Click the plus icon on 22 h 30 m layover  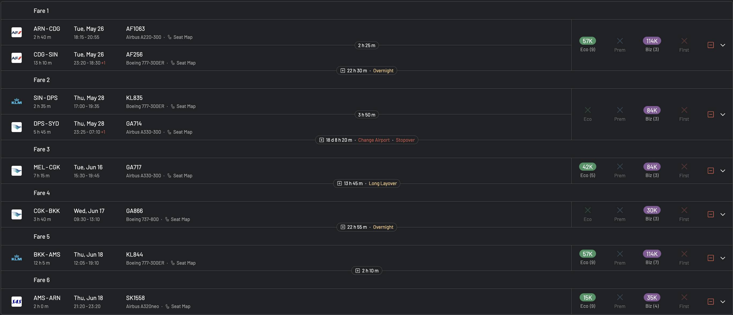pos(343,71)
